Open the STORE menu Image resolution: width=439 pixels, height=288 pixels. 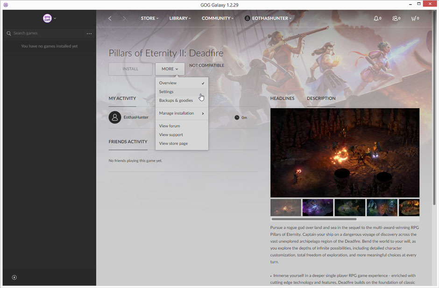coord(149,18)
